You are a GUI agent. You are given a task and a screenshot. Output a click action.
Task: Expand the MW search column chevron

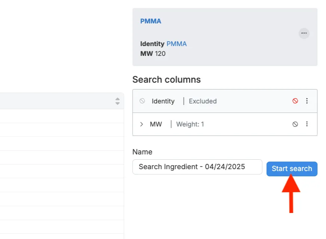[142, 124]
